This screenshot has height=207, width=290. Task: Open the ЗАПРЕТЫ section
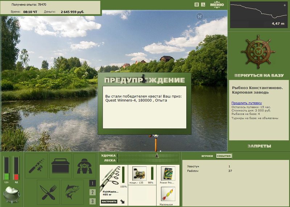coord(259,146)
